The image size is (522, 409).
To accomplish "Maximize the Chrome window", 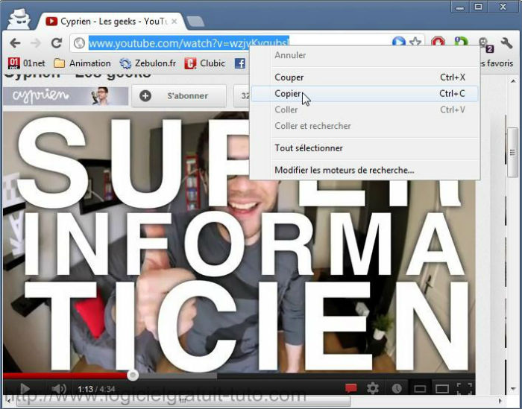I will click(x=479, y=7).
